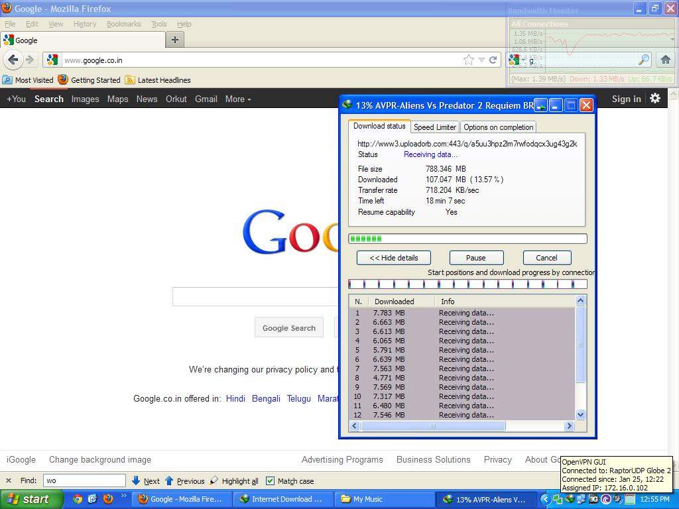Open search engine selector dropdown

click(x=517, y=60)
